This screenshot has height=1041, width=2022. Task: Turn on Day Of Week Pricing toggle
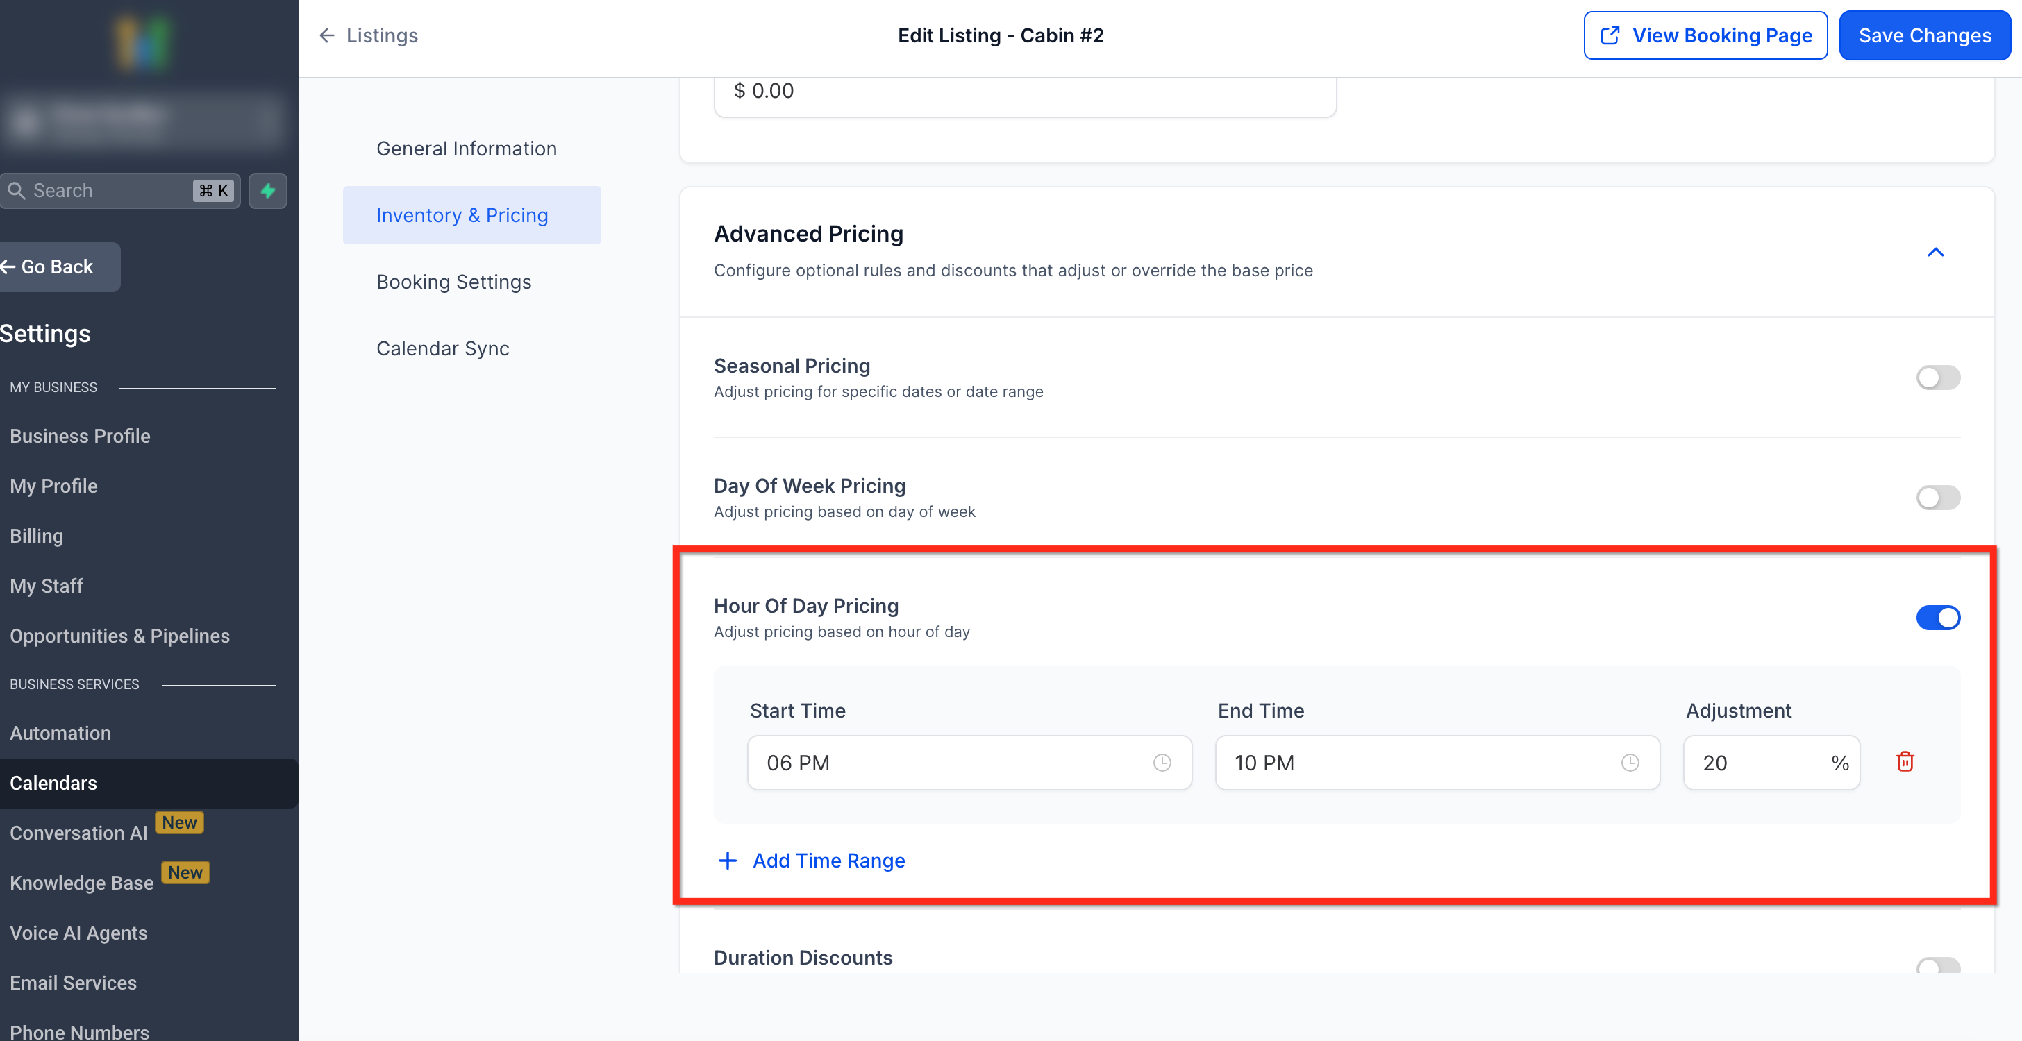click(x=1937, y=498)
